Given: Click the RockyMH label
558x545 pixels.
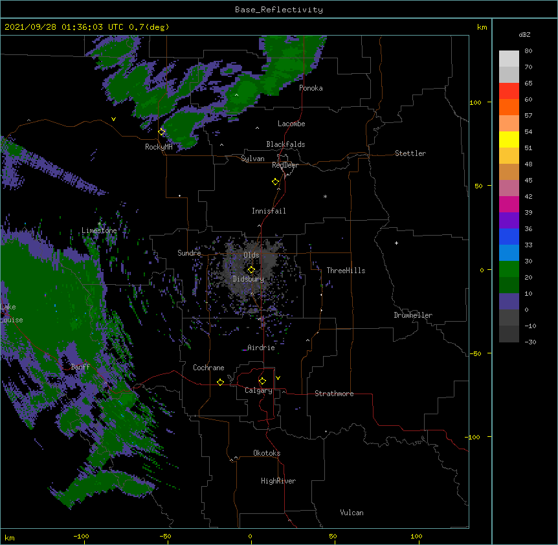Looking at the screenshot, I should 159,147.
